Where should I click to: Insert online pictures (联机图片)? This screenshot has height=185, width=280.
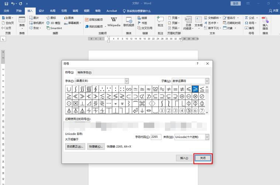point(37,23)
